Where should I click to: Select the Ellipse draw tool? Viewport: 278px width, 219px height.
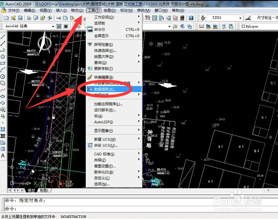click(3, 96)
